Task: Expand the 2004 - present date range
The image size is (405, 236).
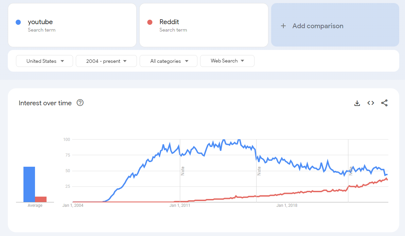Action: pyautogui.click(x=106, y=61)
